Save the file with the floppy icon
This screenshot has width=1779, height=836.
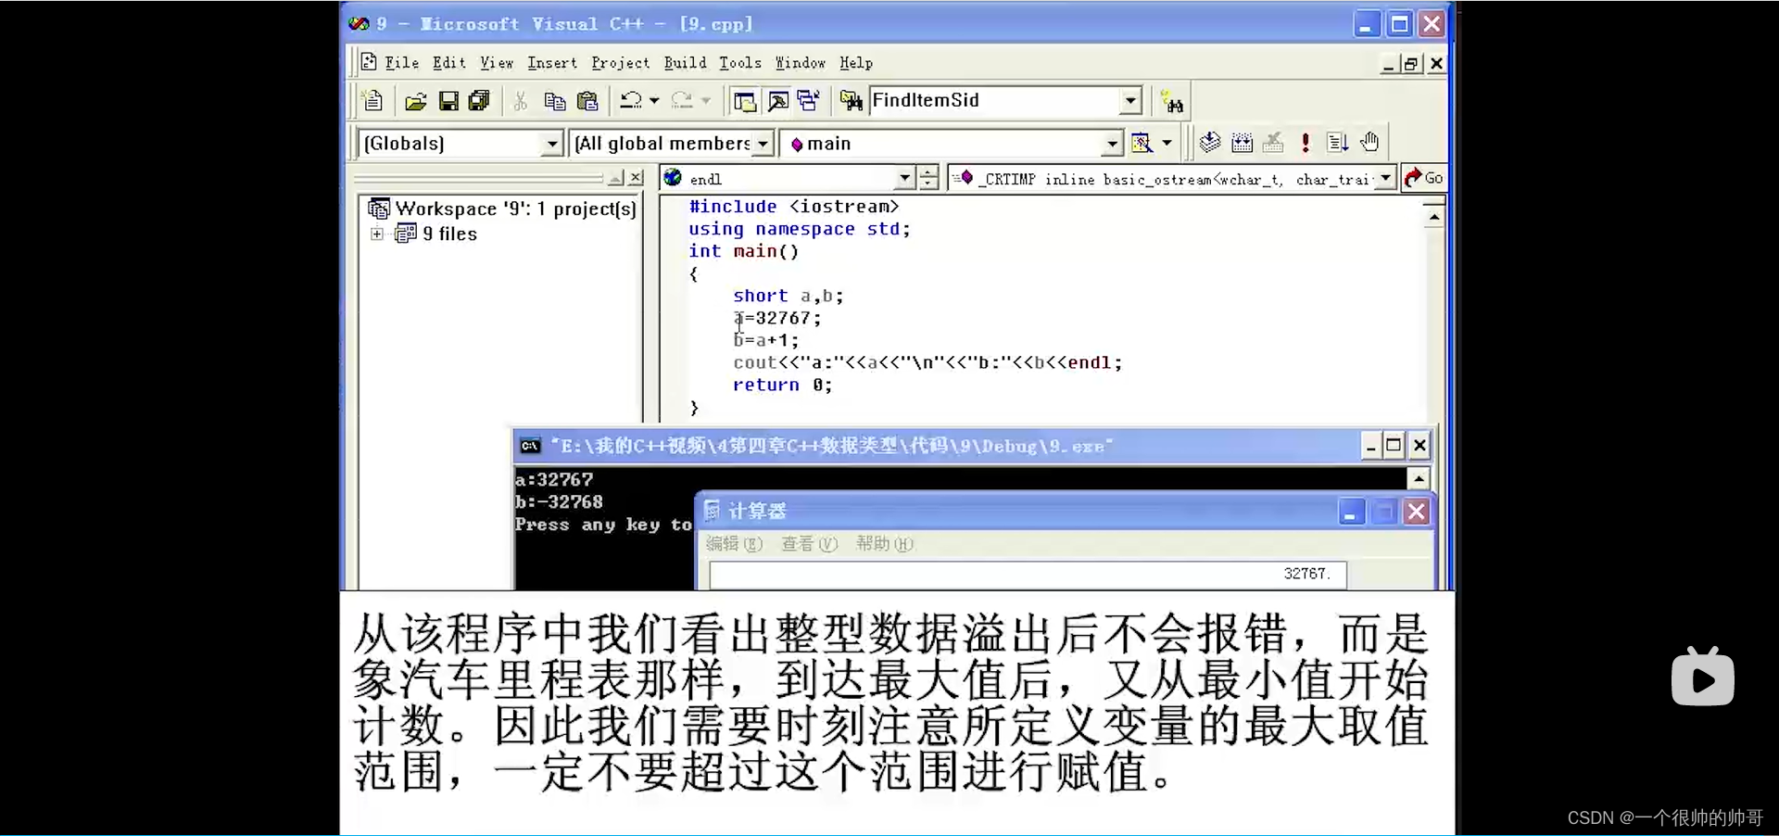click(448, 101)
